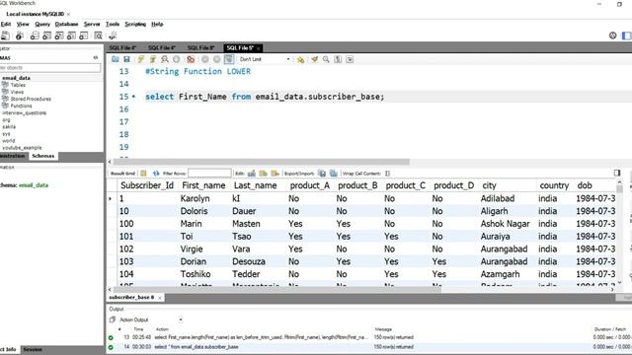This screenshot has height=355, width=632.
Task: Save the query as a snippet
Action: 300,59
